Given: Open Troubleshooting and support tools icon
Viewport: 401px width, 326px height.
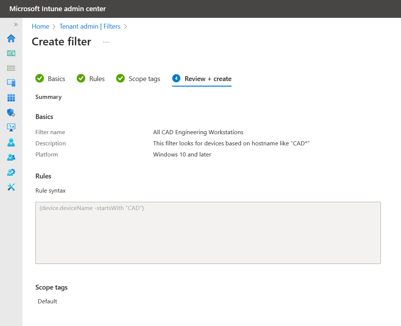Looking at the screenshot, I should pos(11,187).
